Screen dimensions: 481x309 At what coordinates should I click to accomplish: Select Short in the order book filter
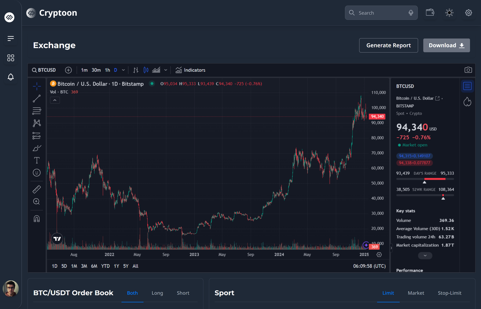click(183, 293)
